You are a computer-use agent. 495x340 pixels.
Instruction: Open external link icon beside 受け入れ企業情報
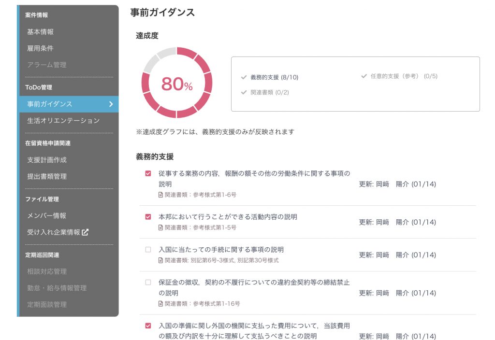tap(86, 232)
